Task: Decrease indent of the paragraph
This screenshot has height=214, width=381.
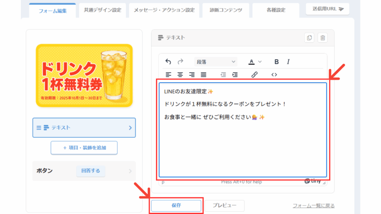Action: (223, 75)
